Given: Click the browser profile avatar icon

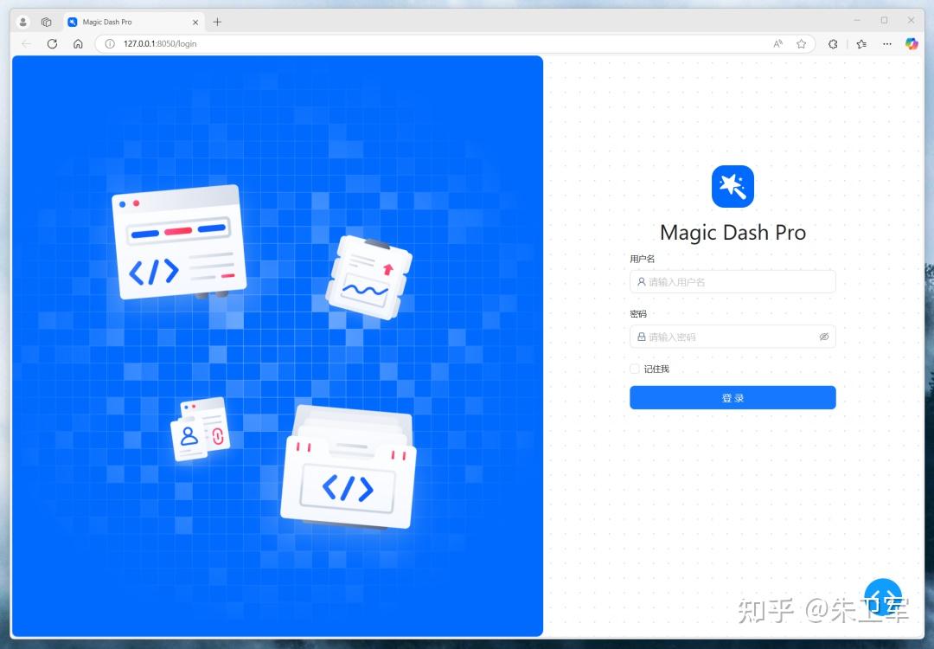Looking at the screenshot, I should [22, 21].
